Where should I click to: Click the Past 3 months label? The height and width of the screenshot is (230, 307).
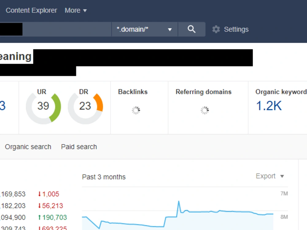[x=104, y=177]
